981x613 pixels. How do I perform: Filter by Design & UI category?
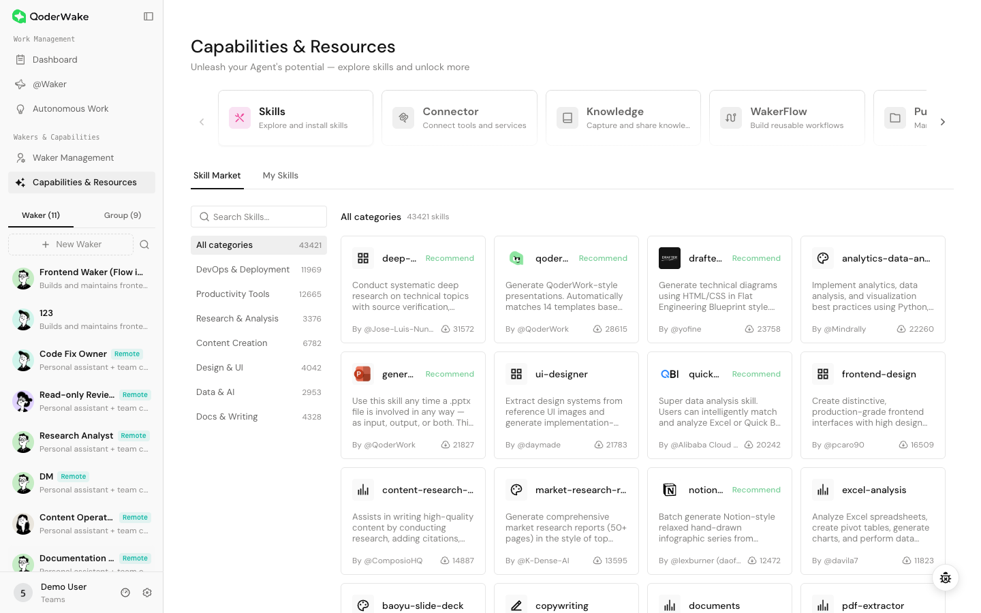259,368
